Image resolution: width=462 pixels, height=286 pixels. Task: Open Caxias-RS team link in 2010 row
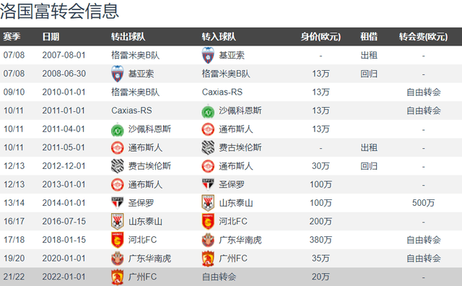point(222,92)
